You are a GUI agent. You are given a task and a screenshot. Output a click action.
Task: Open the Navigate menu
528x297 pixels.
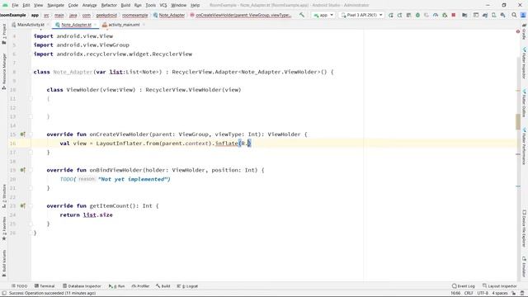[x=55, y=5]
